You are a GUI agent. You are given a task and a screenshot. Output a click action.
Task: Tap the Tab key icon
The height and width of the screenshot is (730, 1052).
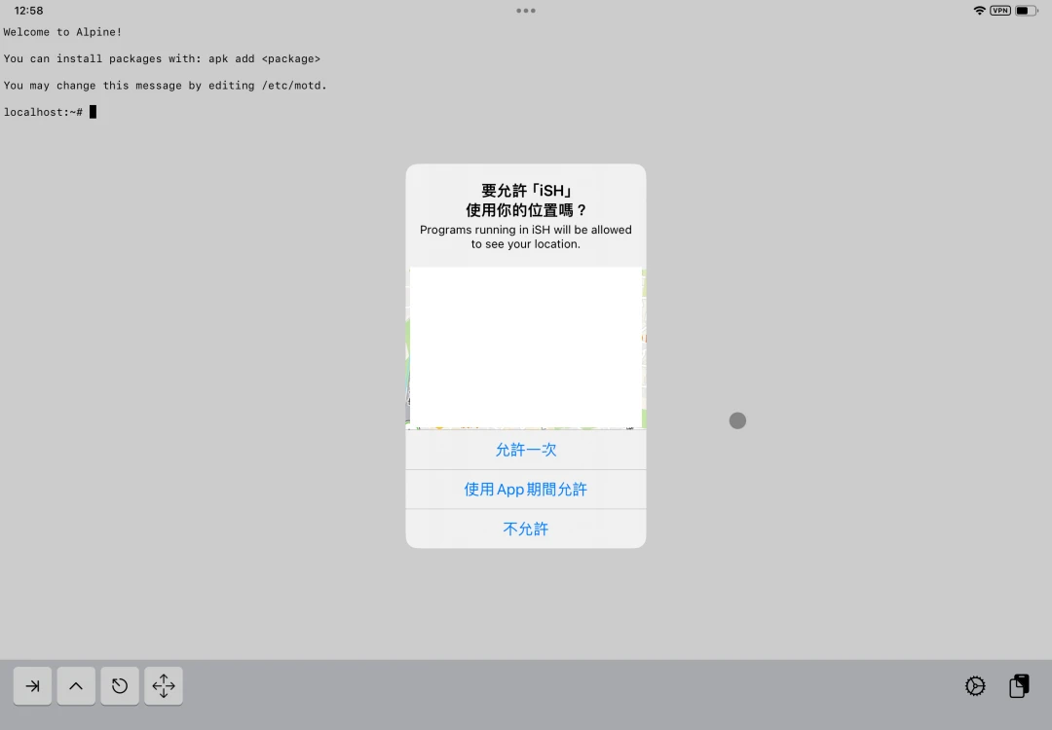tap(32, 686)
